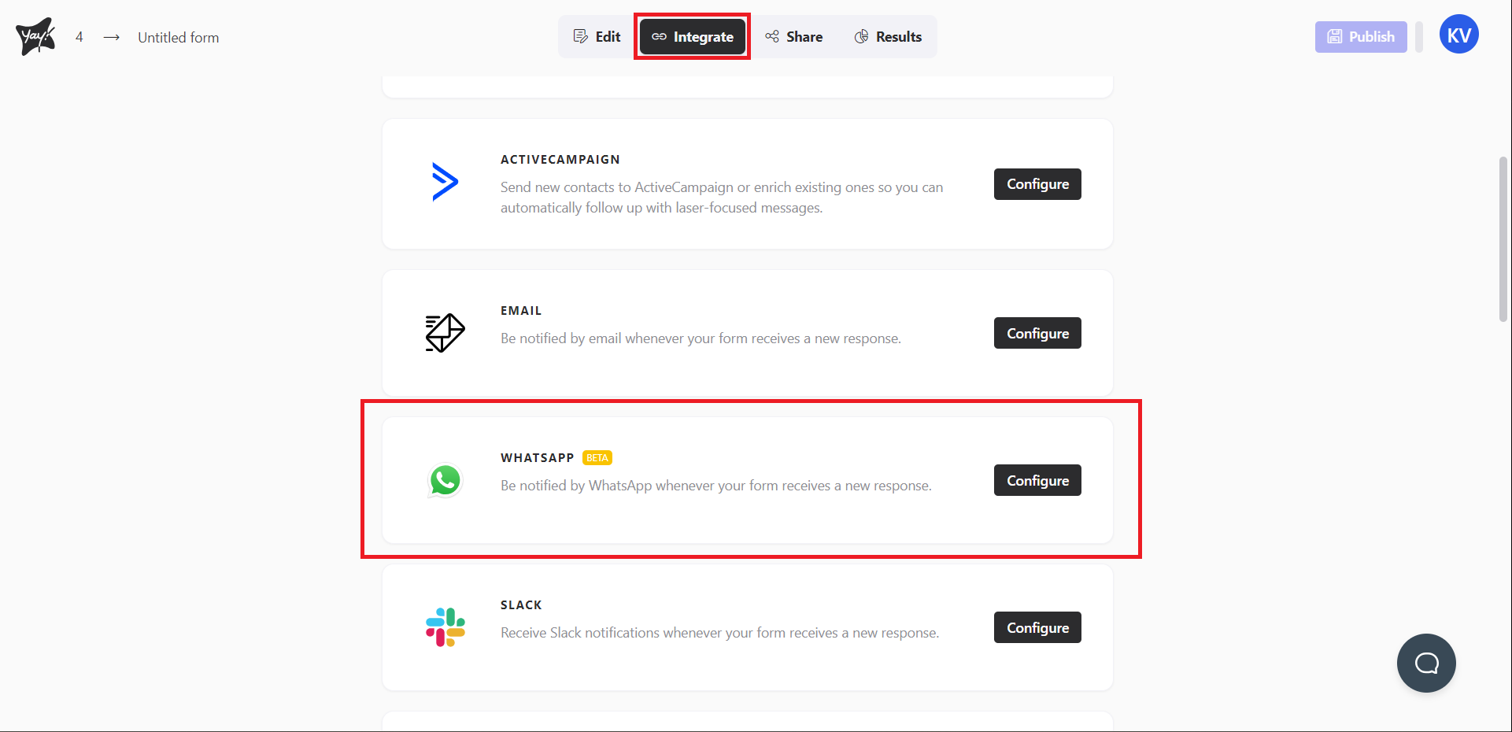The height and width of the screenshot is (732, 1512).
Task: Click the Yay! Forms logo
Action: pos(35,35)
